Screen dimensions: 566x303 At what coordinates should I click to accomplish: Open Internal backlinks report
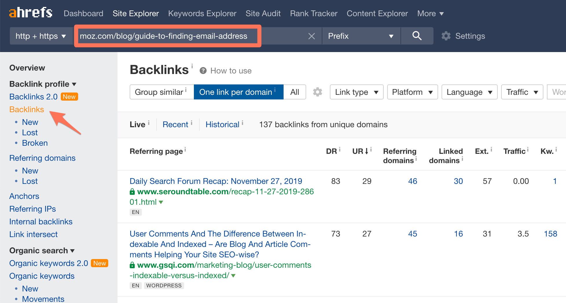click(41, 221)
